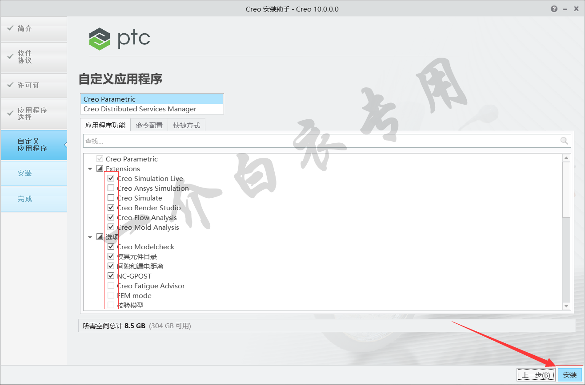Toggle the Creo Modelcheck checkbox

pos(111,247)
